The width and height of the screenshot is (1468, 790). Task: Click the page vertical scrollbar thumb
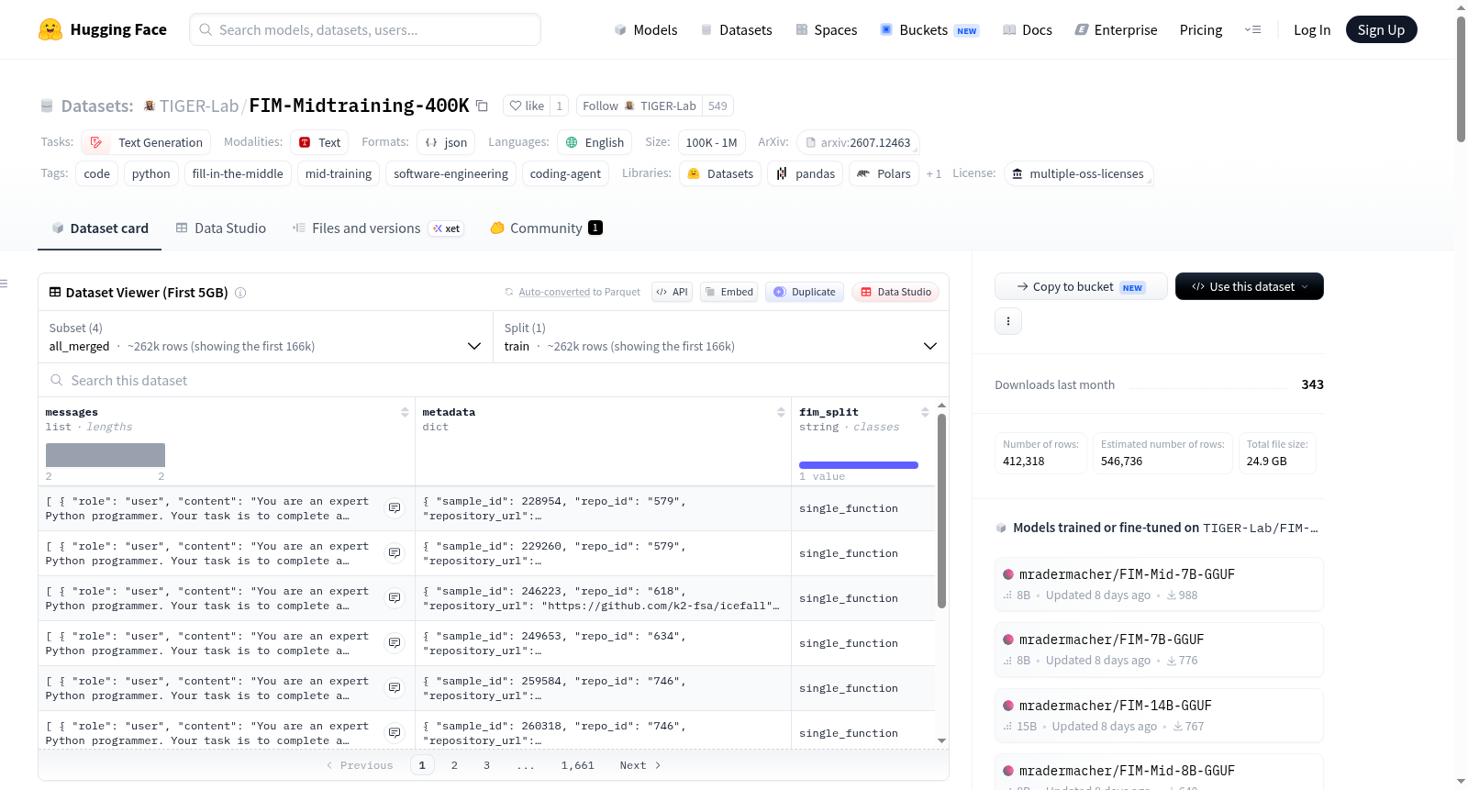pyautogui.click(x=1461, y=79)
